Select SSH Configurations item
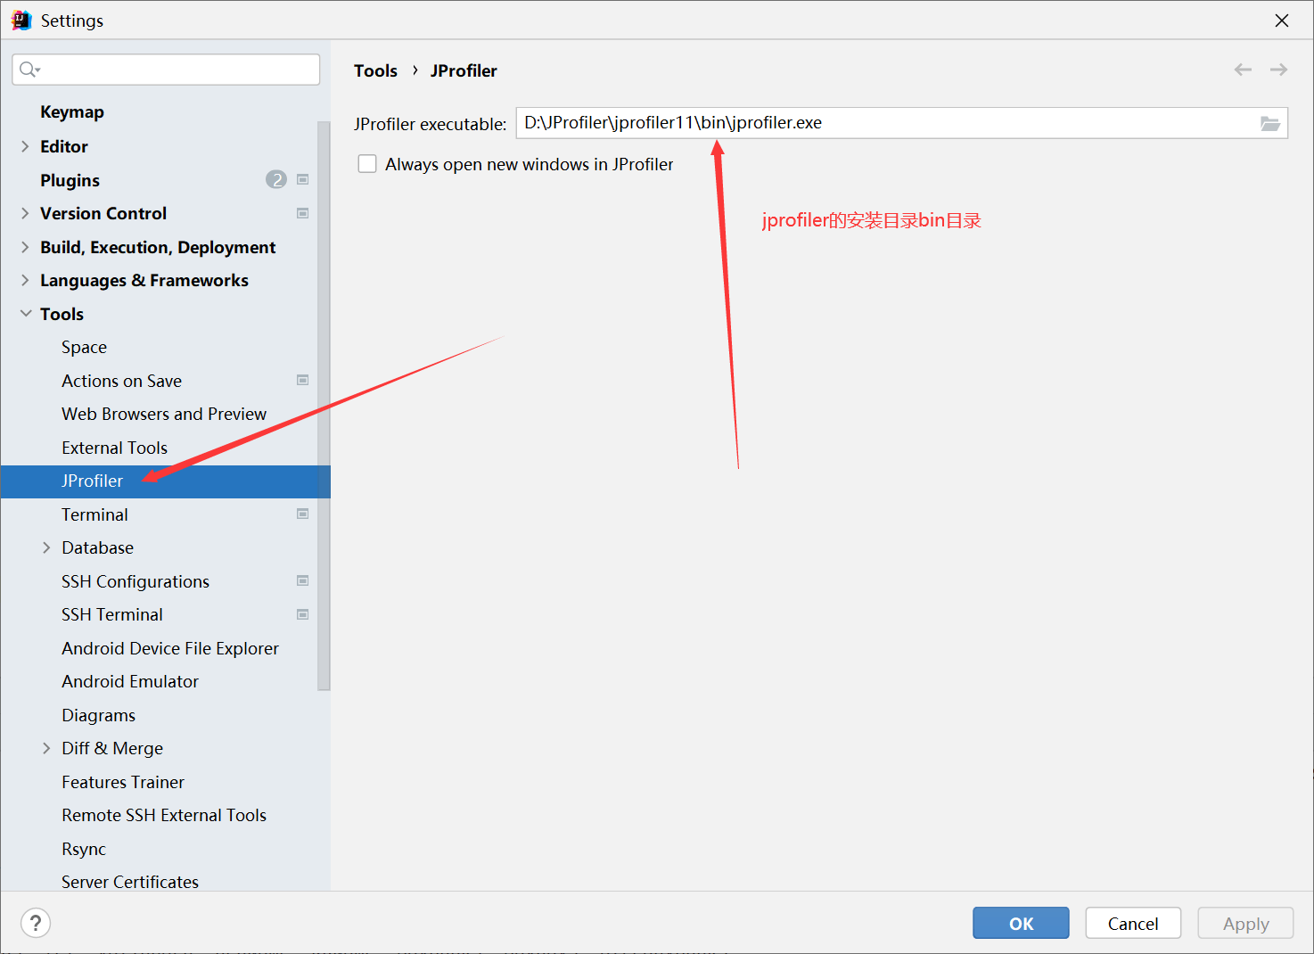 click(136, 581)
